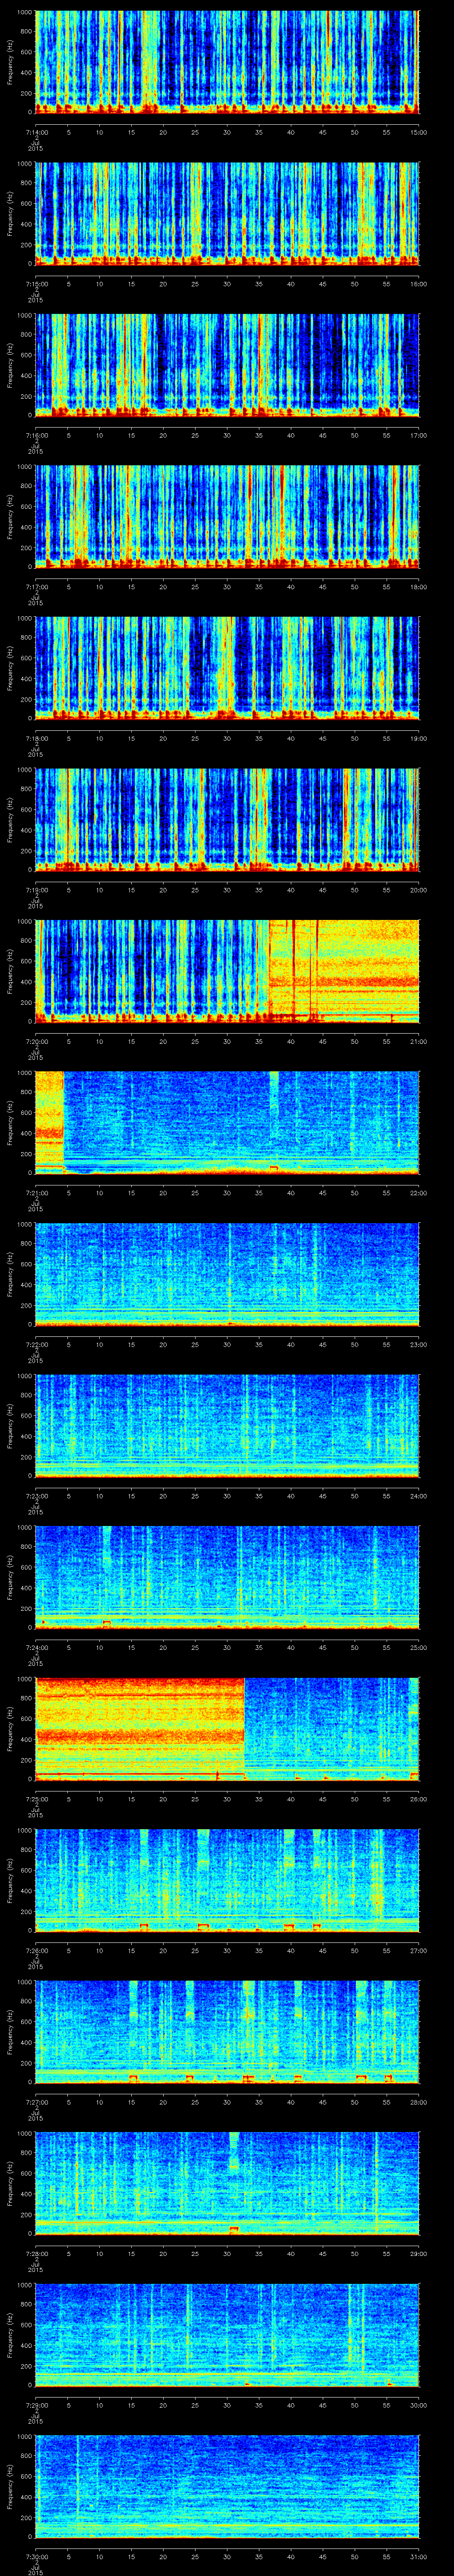
Task: Click the 7:24:00 time axis label
Action: tap(37, 1647)
